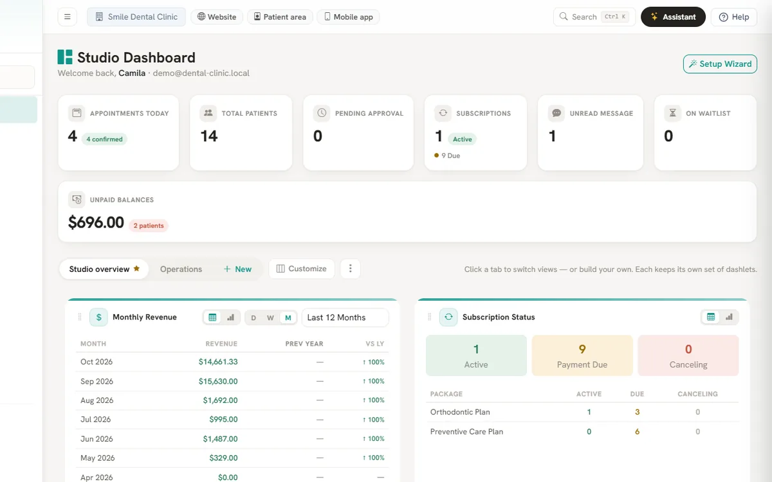Image resolution: width=772 pixels, height=482 pixels.
Task: Switch Monthly Revenue to chart view
Action: point(231,317)
